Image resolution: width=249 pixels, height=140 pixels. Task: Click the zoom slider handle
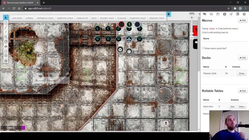[192, 34]
